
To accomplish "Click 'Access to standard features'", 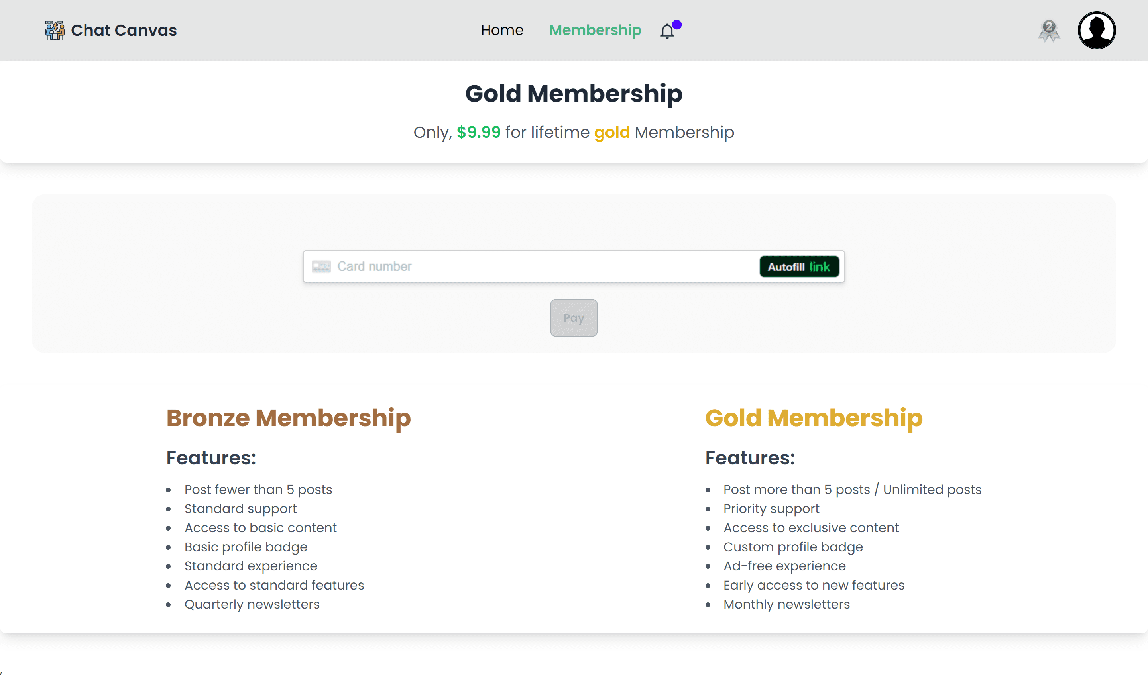I will click(274, 586).
